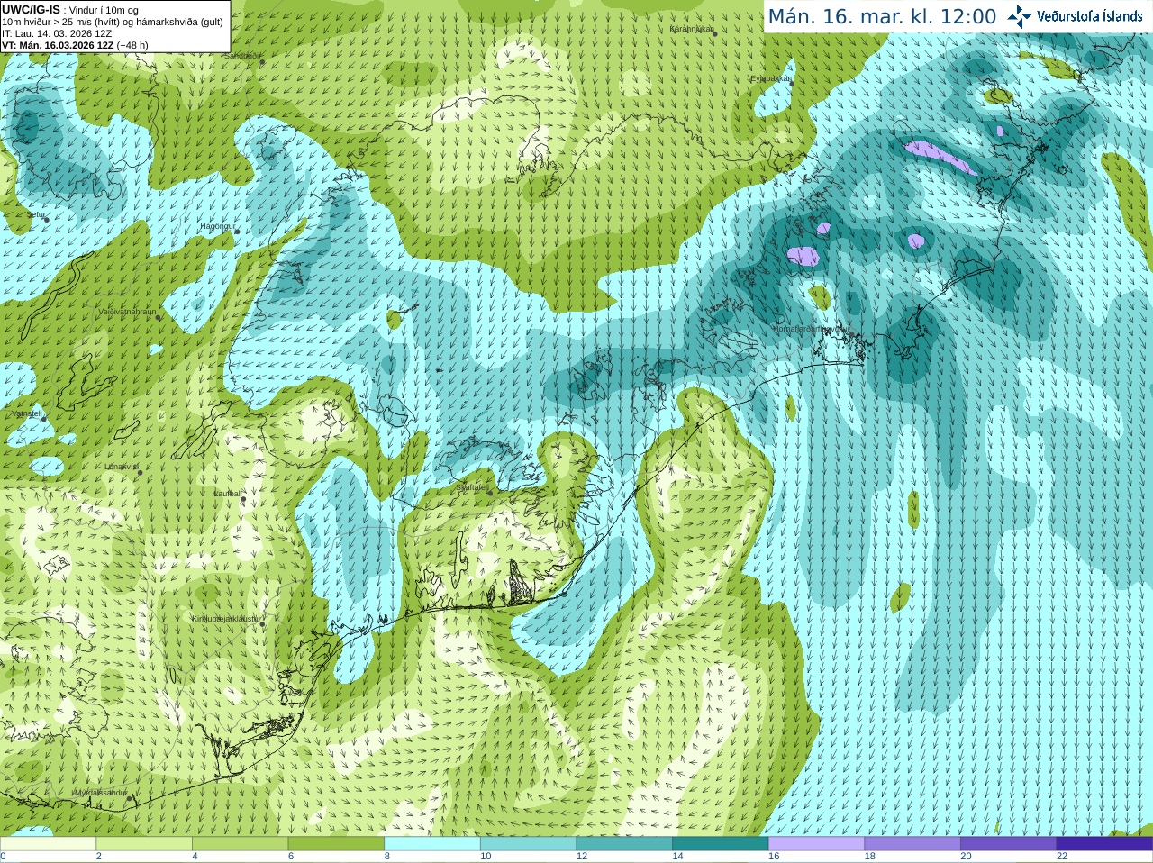
Task: Select the Skaftafell station label
Action: tap(473, 487)
